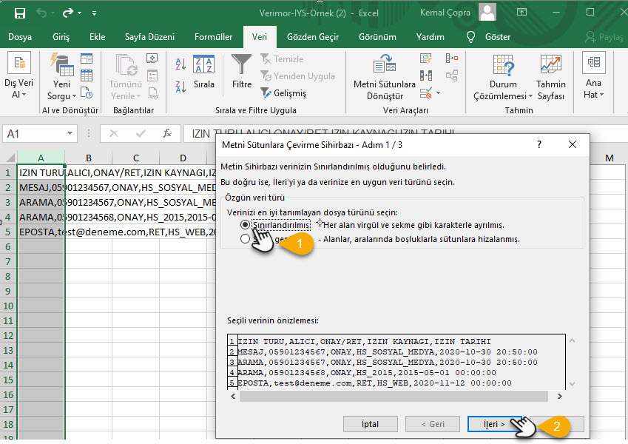Viewport: 628px width, 444px height.
Task: Click recent sources icon beside Yeni Sorgu
Action: pos(87,93)
